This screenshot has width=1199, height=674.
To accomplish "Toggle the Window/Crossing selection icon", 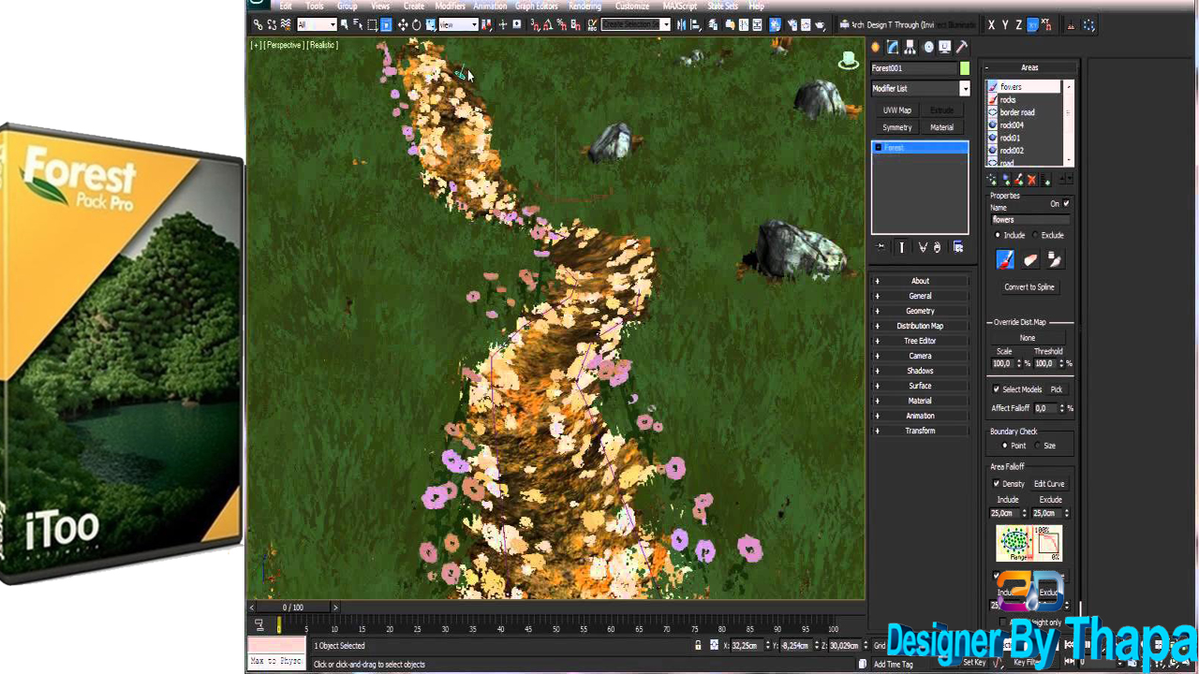I will [x=386, y=25].
